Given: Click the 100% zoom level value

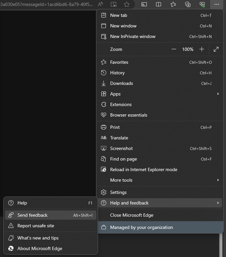Looking at the screenshot, I should tap(188, 49).
